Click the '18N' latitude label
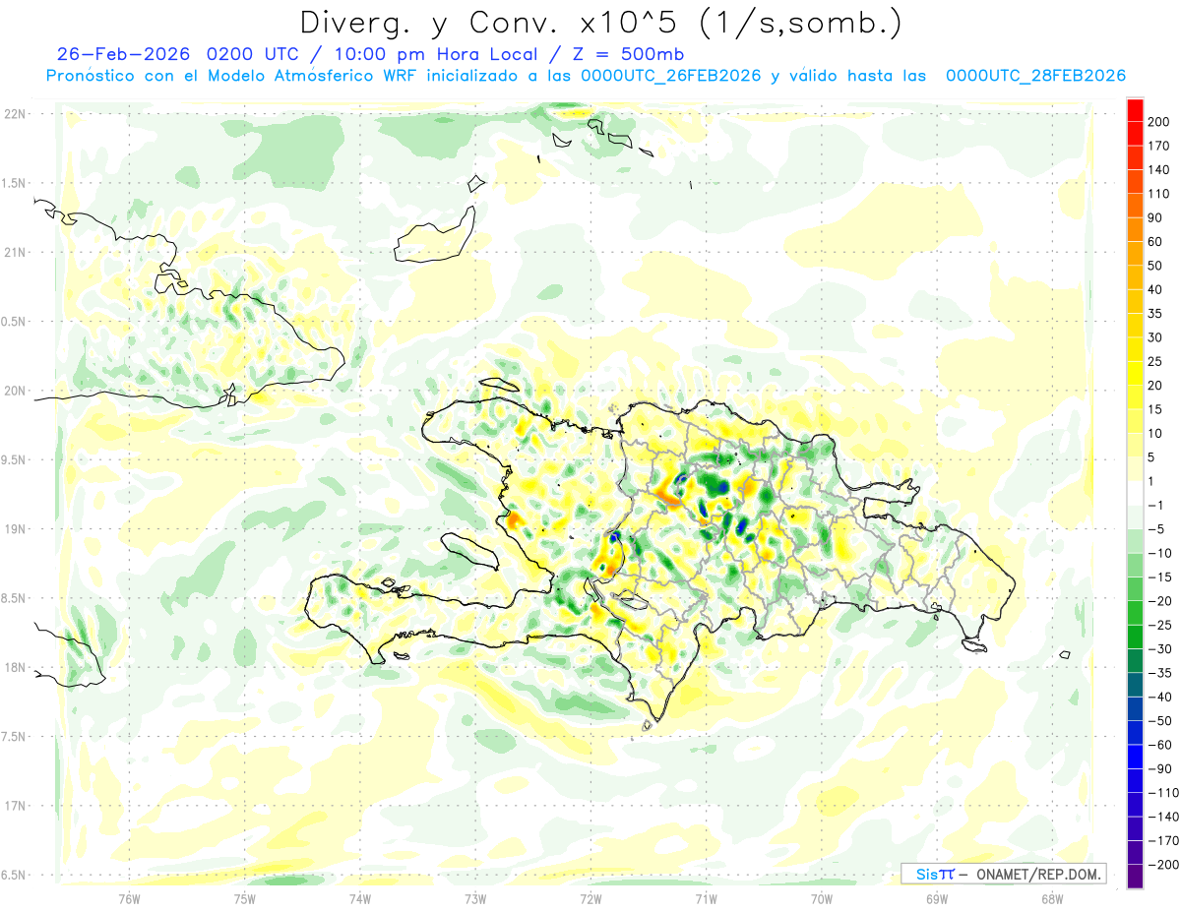1181x912 pixels. [x=15, y=668]
